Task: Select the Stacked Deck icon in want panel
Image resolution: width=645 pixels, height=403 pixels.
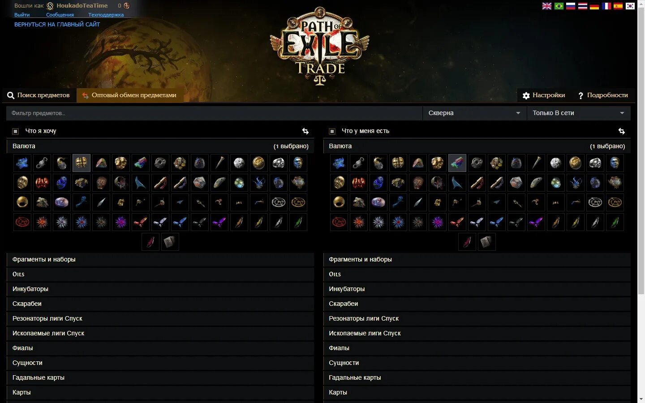Action: (x=170, y=242)
